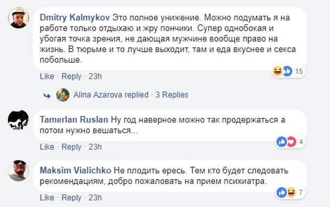Open Tamerlan Ruslan's elephant avatar

[x=18, y=119]
